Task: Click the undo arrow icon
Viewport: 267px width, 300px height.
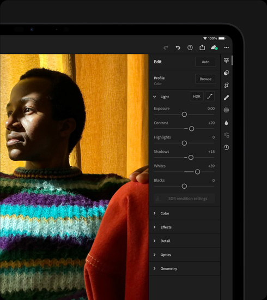Action: tap(178, 47)
